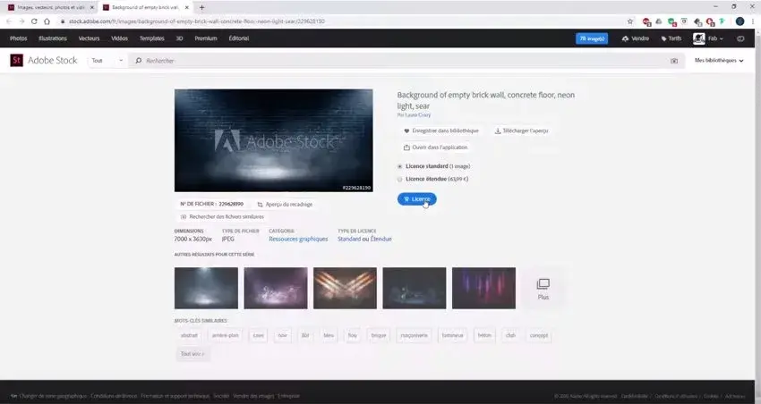
Task: Open Photos menu
Action: (19, 38)
